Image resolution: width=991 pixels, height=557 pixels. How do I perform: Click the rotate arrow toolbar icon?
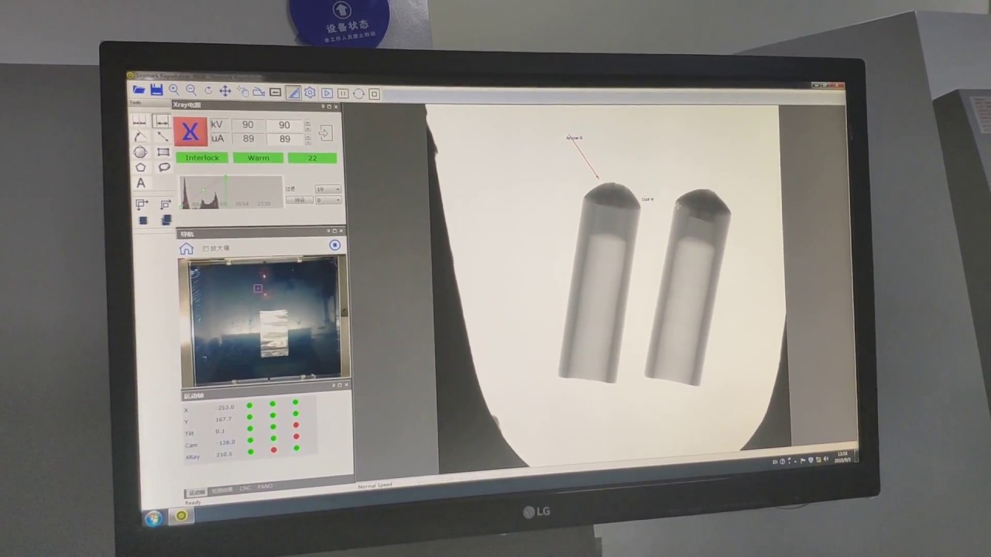tap(208, 91)
